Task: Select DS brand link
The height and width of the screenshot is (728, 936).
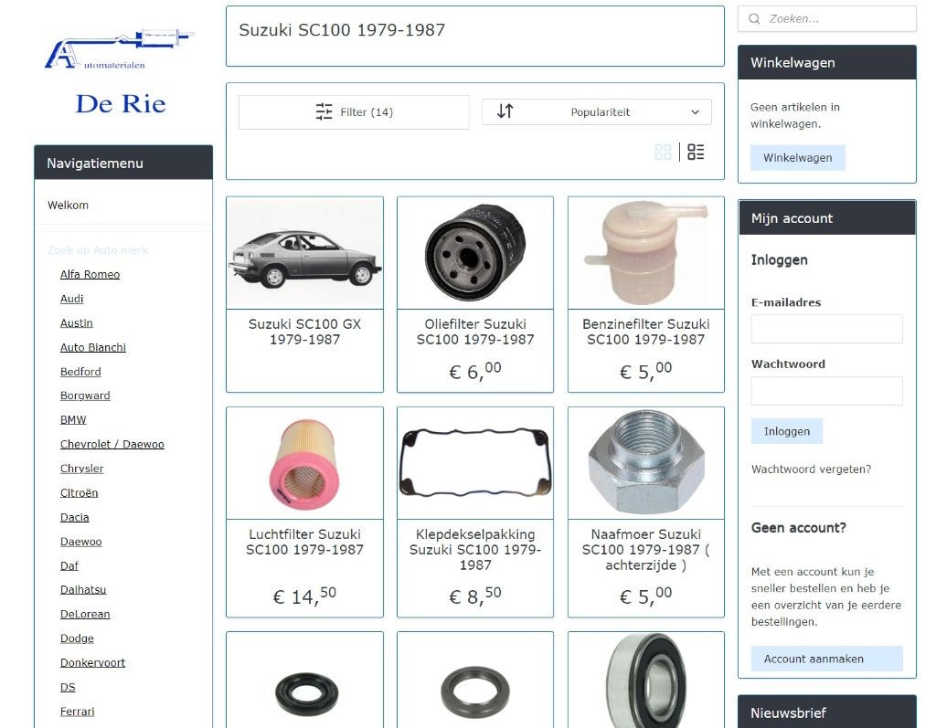Action: [68, 687]
